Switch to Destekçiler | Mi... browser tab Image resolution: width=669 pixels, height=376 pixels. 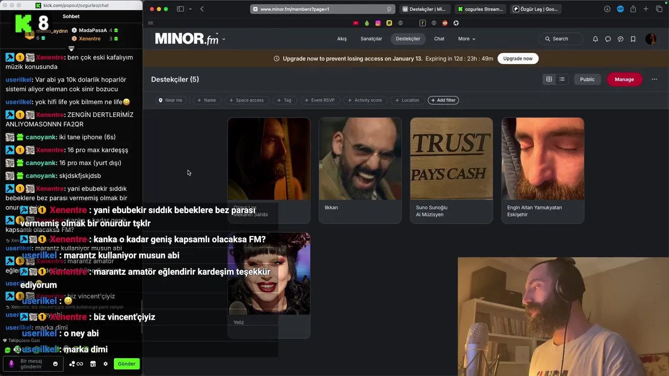coord(425,9)
